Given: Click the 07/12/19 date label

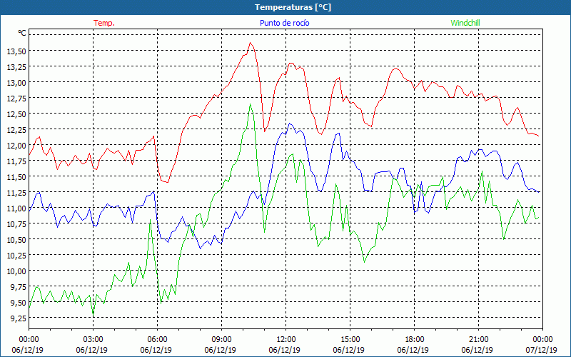Looking at the screenshot, I should point(541,350).
